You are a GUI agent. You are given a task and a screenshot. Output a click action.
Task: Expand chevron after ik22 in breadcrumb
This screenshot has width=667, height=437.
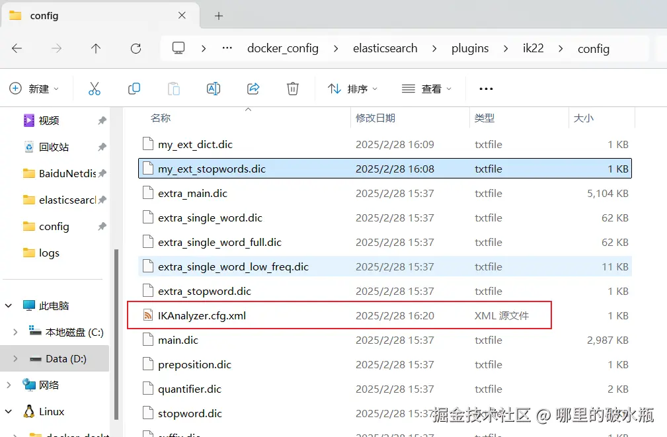(x=561, y=49)
